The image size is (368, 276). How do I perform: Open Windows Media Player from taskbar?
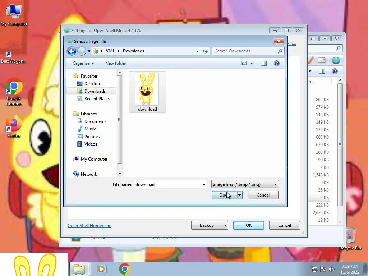pyautogui.click(x=102, y=269)
